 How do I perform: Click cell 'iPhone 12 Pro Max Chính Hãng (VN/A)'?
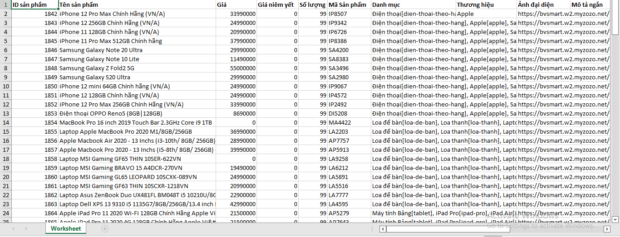(137, 14)
